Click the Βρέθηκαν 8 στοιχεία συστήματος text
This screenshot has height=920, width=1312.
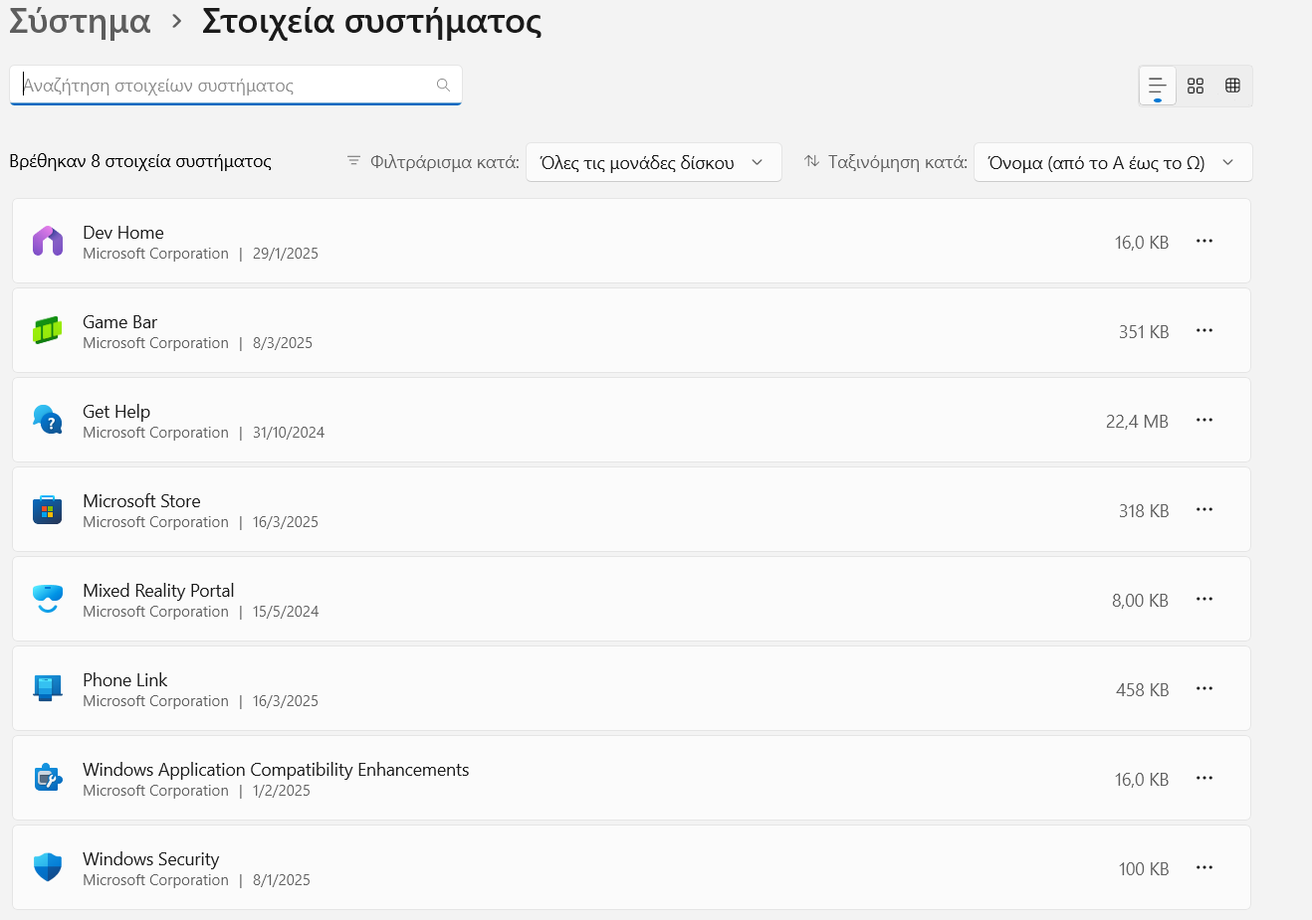140,161
